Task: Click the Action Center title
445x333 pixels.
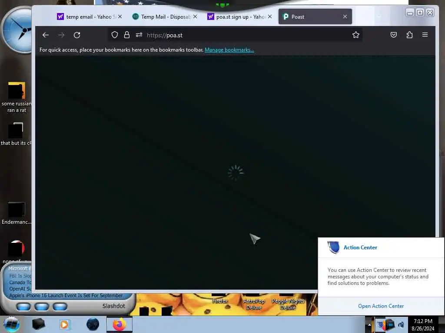Action: click(360, 247)
